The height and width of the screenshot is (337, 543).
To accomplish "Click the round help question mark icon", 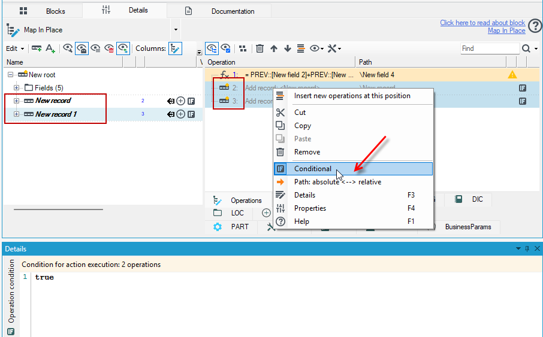I will (536, 26).
